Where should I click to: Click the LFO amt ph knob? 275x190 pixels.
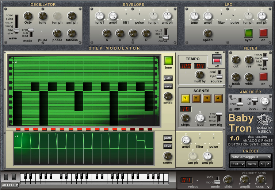[262, 16]
